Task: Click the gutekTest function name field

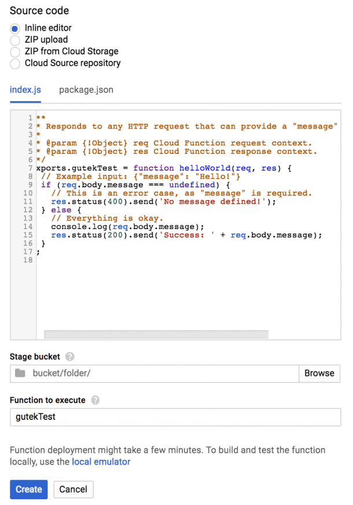Action: pos(116,417)
